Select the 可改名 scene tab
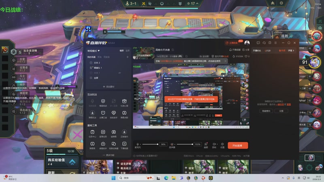Image resolution: width=324 pixels, height=182 pixels. pos(107,57)
